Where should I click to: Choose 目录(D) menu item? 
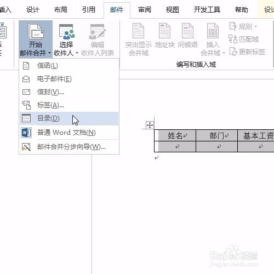pyautogui.click(x=69, y=118)
